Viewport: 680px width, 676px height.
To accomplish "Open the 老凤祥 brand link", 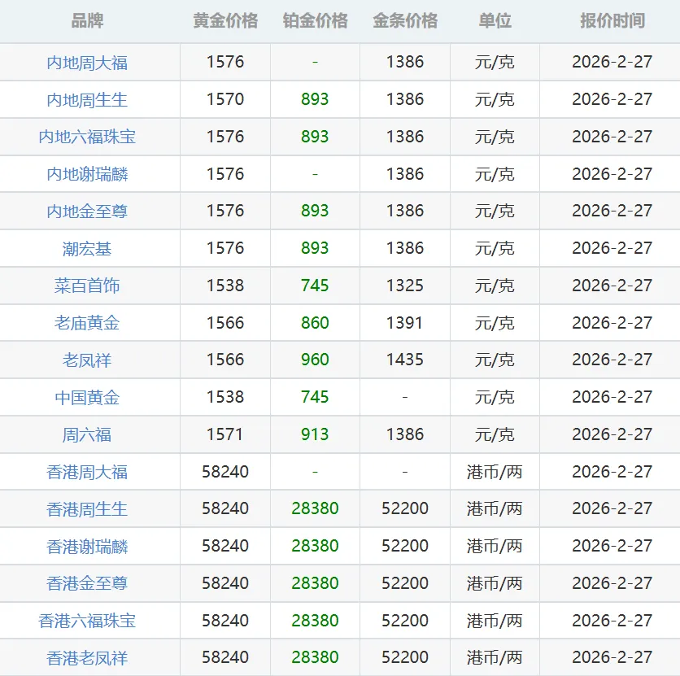I will pyautogui.click(x=87, y=360).
